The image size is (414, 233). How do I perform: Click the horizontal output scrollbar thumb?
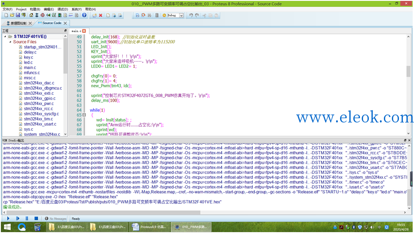[104, 212]
